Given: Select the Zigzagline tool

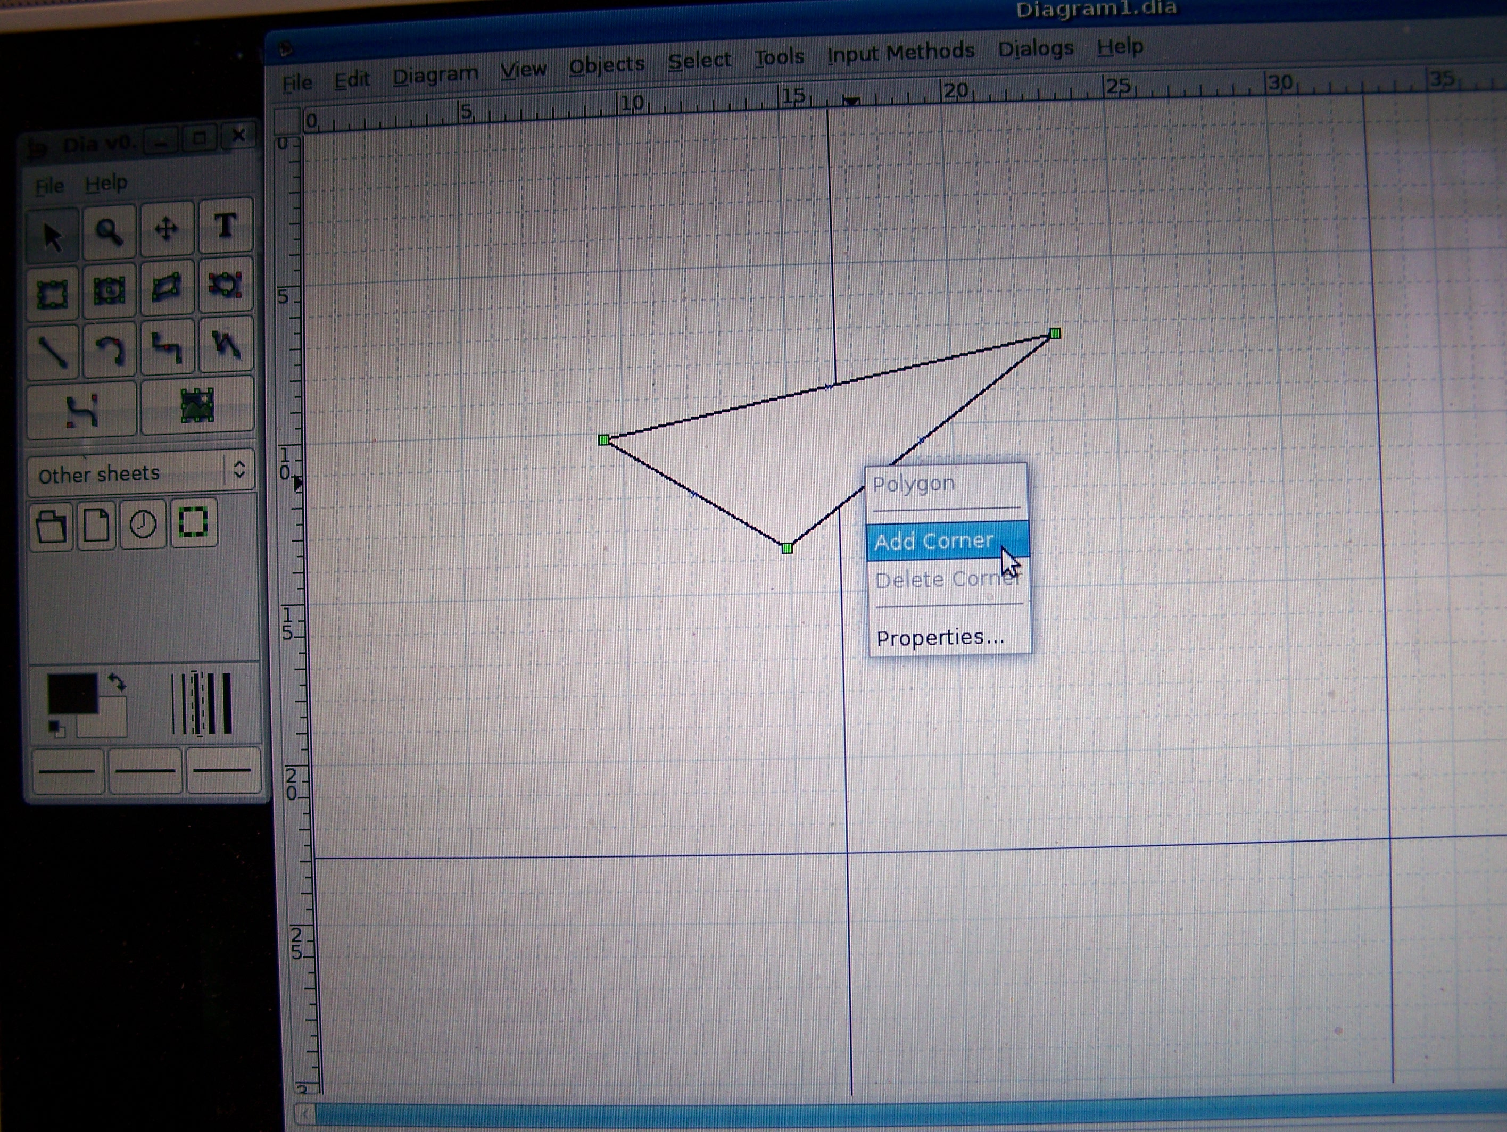Looking at the screenshot, I should coord(167,347).
